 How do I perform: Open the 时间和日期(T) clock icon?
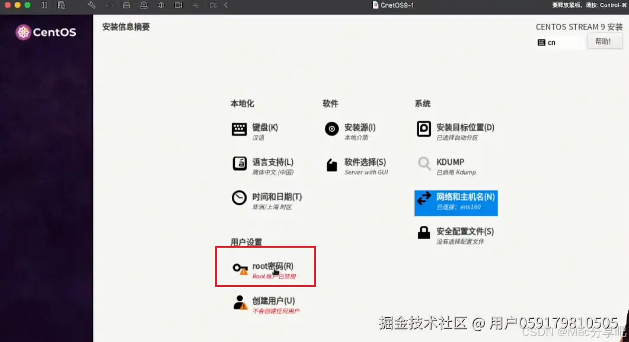(240, 199)
